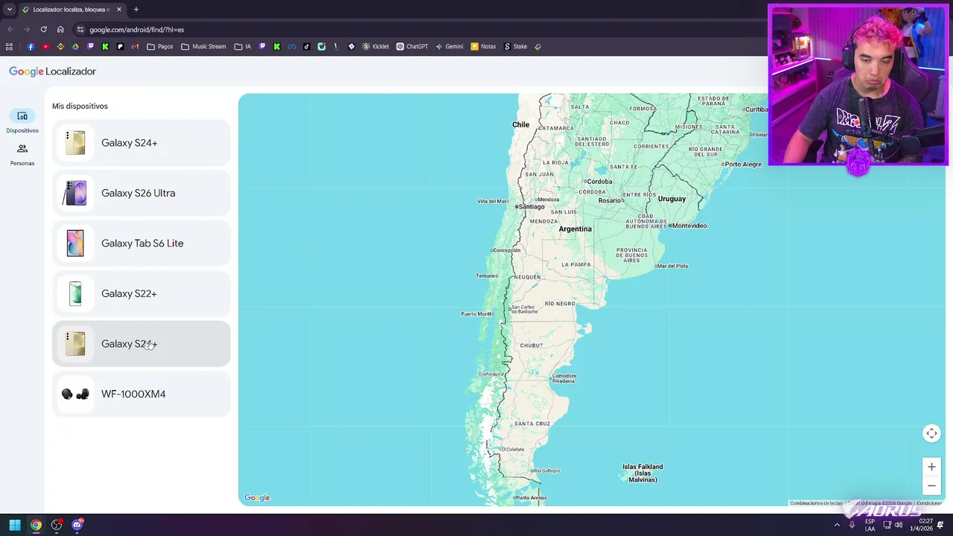Viewport: 953px width, 536px height.
Task: Select the highlighted second Galaxy S24+ device
Action: (141, 344)
